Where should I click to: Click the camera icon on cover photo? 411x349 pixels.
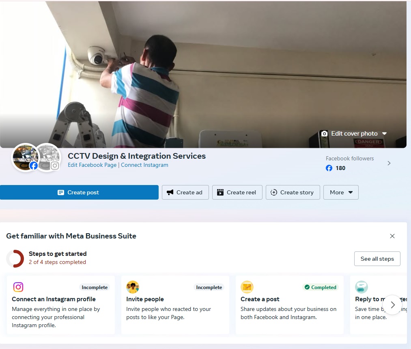[x=324, y=134]
